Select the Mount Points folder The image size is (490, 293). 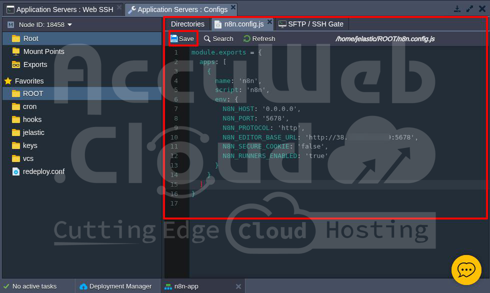(x=43, y=51)
